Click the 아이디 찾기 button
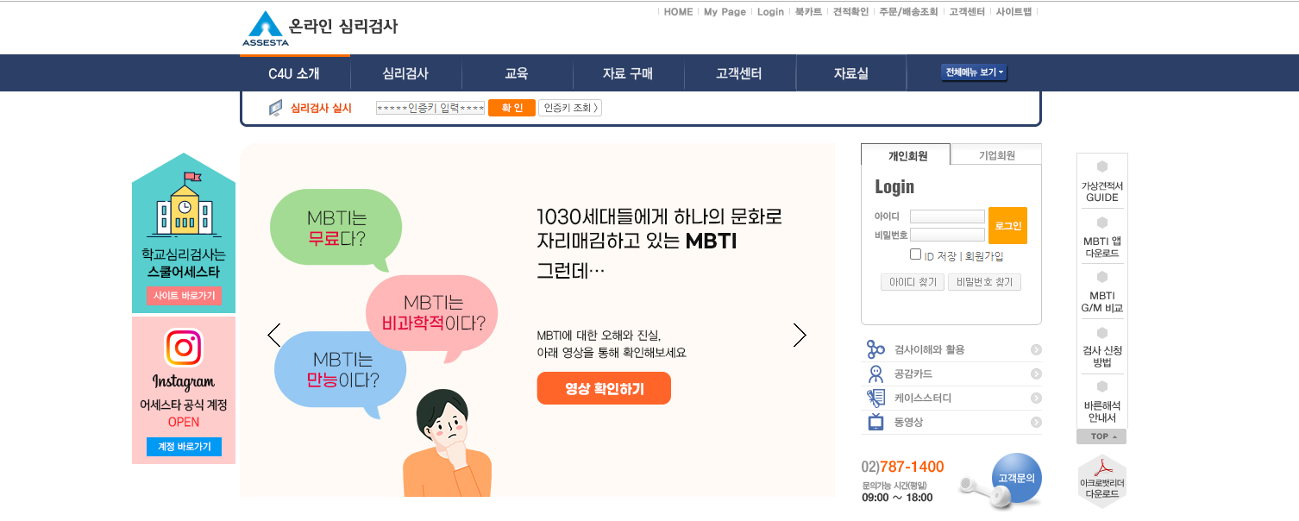The height and width of the screenshot is (521, 1299). 912,282
